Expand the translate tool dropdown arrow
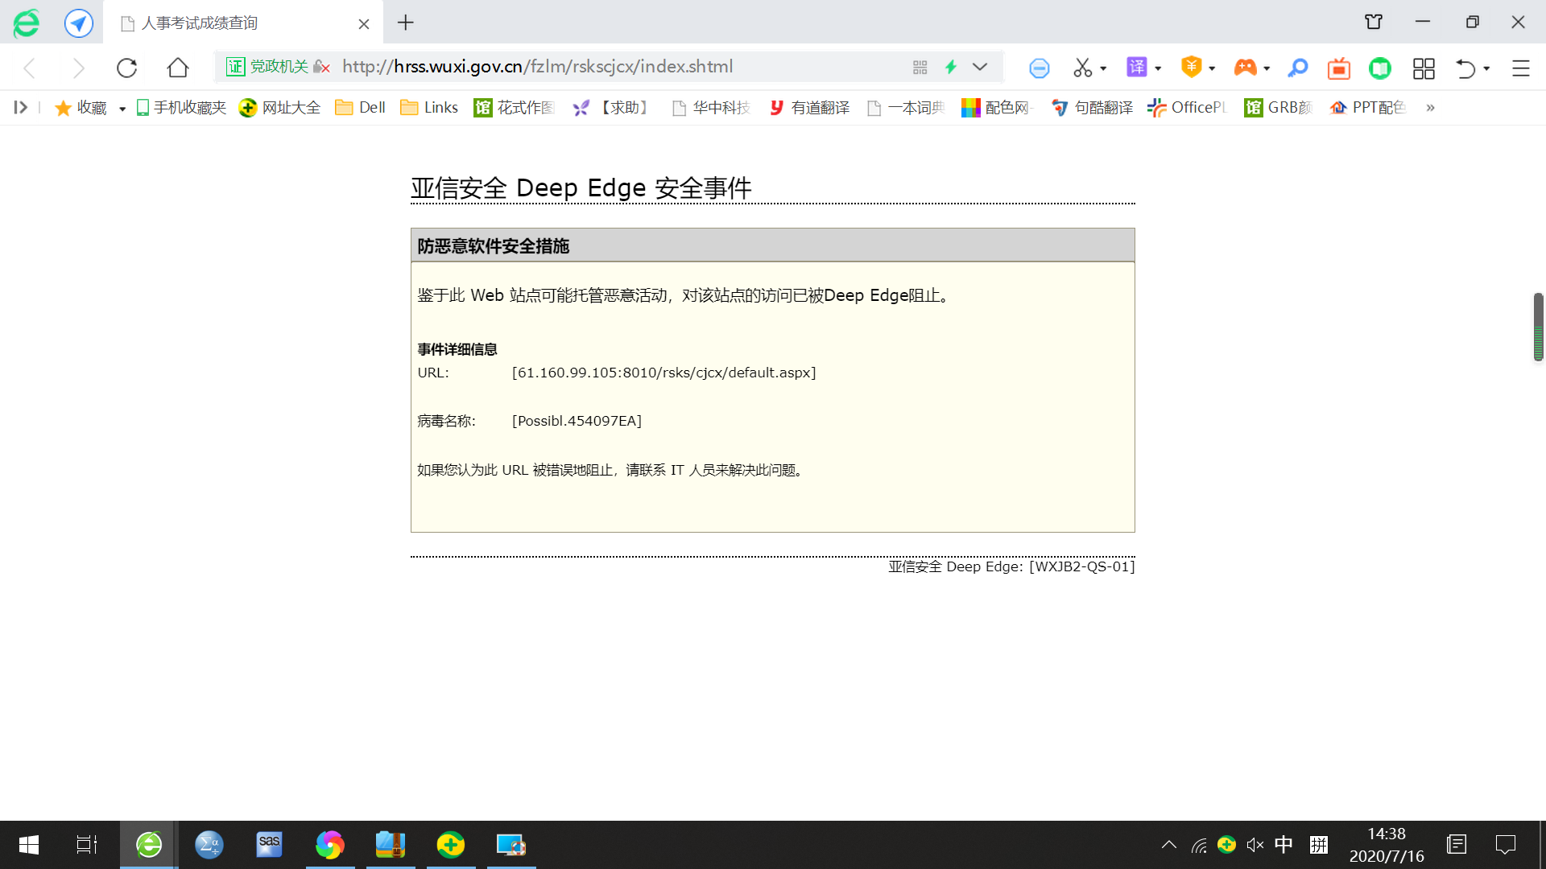1546x869 pixels. [1158, 69]
